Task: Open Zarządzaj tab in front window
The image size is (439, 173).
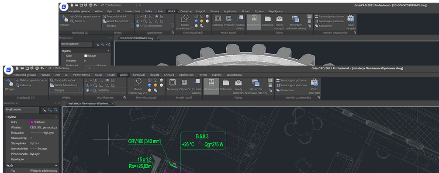Action: point(138,75)
